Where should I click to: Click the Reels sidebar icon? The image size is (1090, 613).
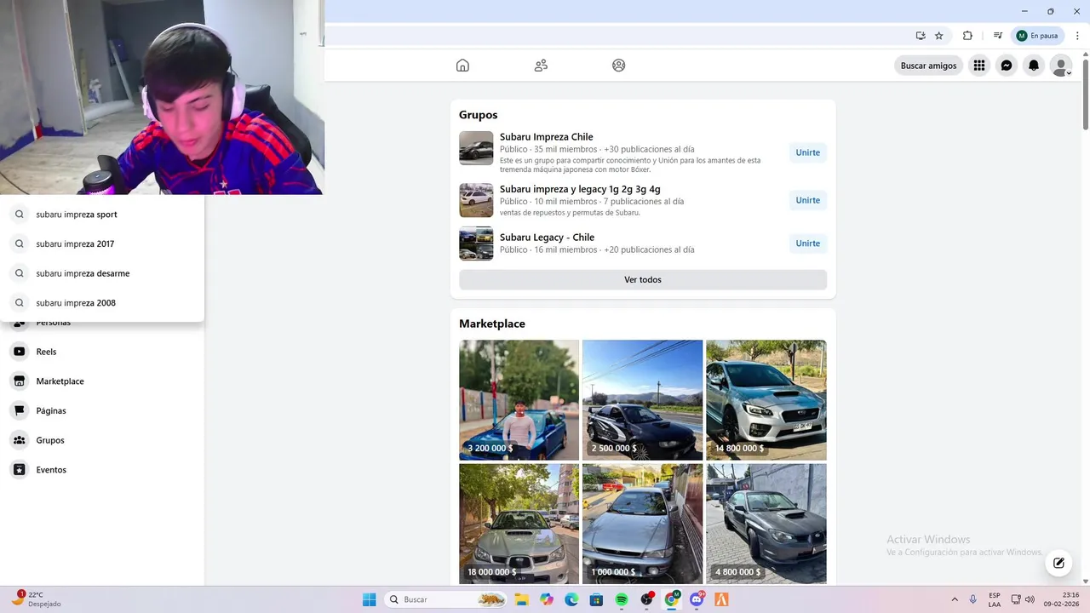click(x=20, y=352)
